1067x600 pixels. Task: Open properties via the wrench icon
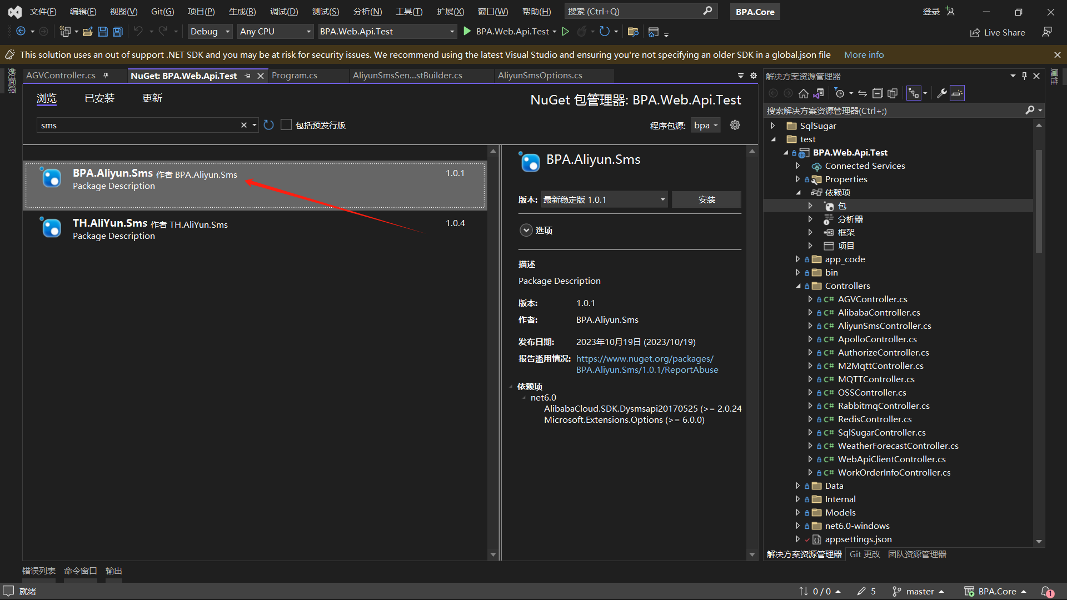(941, 93)
